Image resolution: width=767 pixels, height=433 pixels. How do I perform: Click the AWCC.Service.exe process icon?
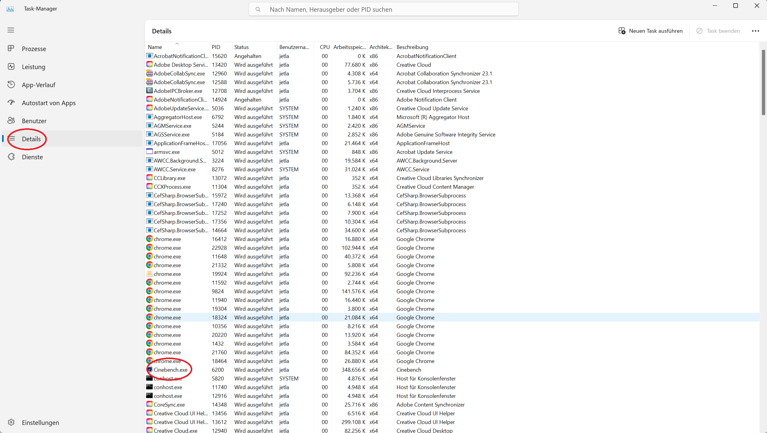[x=149, y=169]
